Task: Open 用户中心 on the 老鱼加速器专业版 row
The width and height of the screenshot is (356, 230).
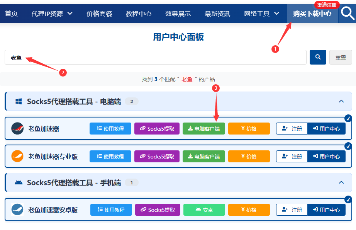Action: (327, 157)
